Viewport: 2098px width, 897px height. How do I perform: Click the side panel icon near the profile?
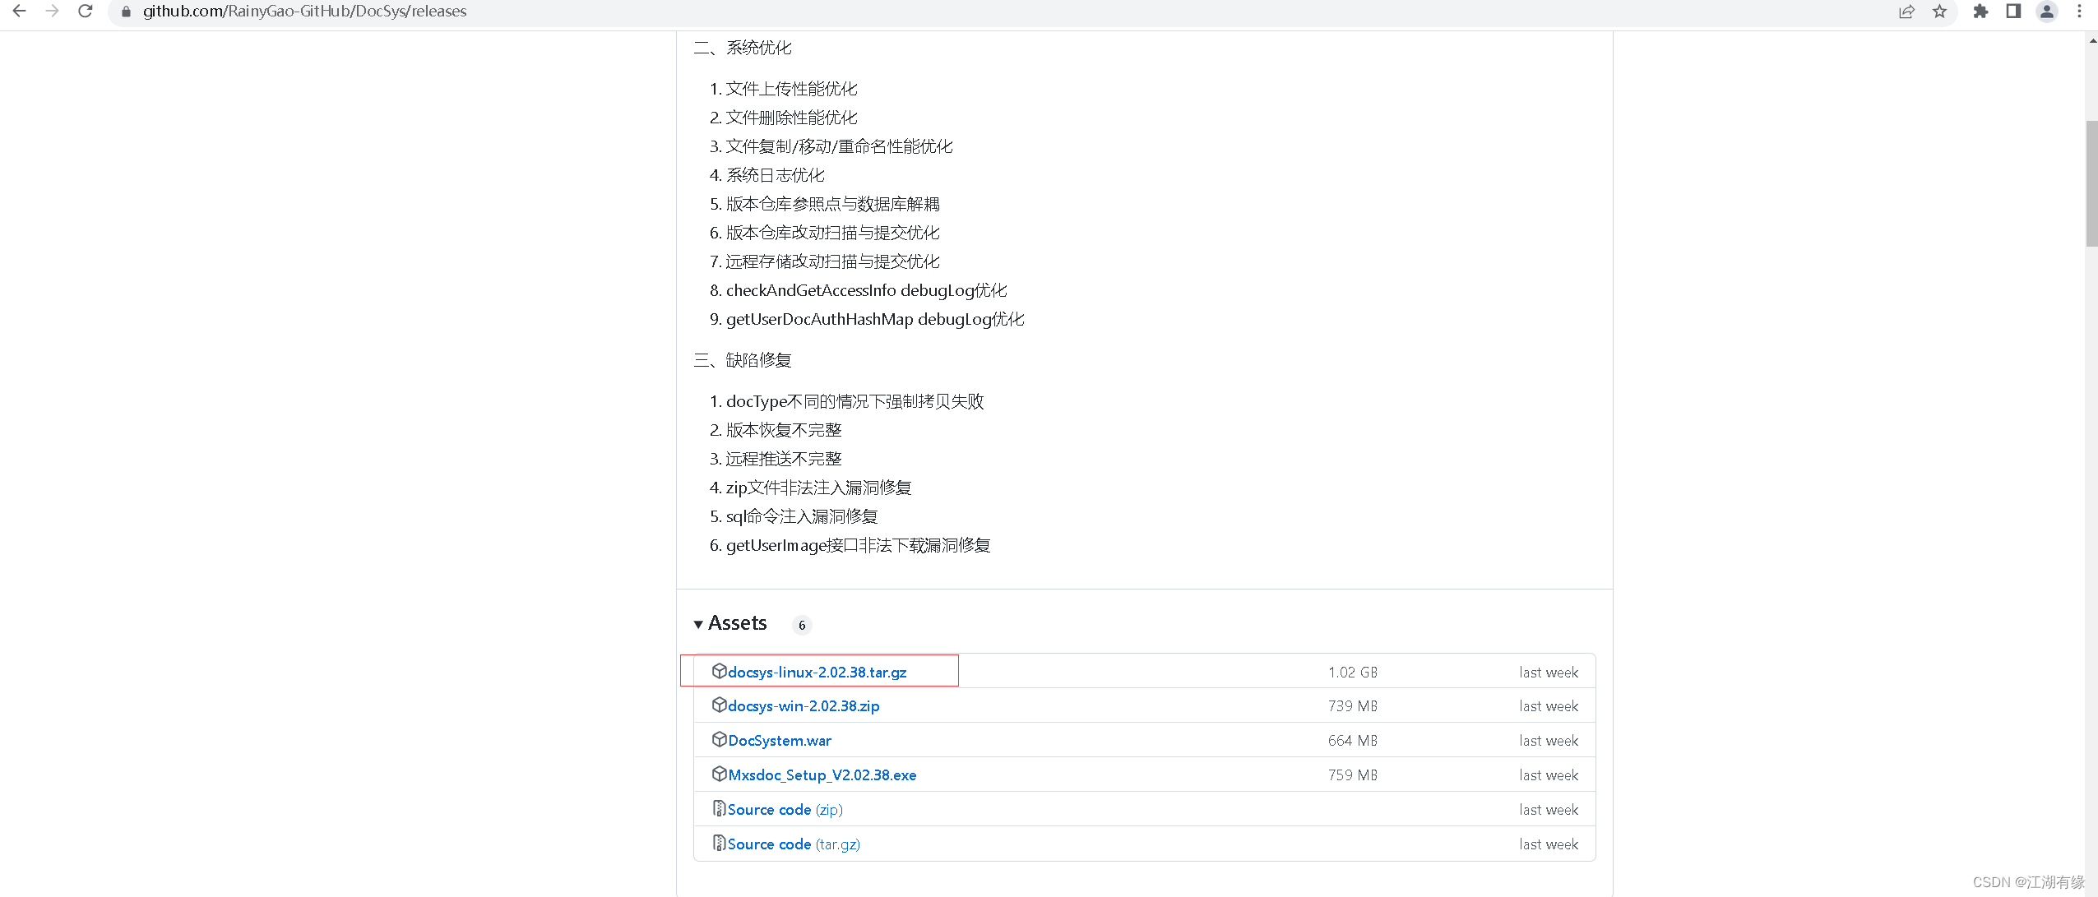click(x=2012, y=12)
